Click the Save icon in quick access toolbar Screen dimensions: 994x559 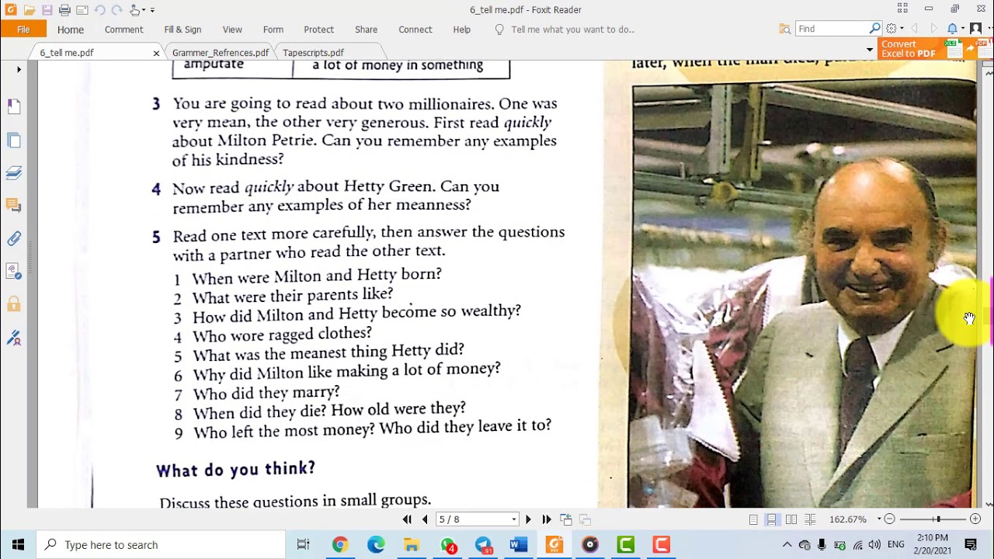[47, 10]
